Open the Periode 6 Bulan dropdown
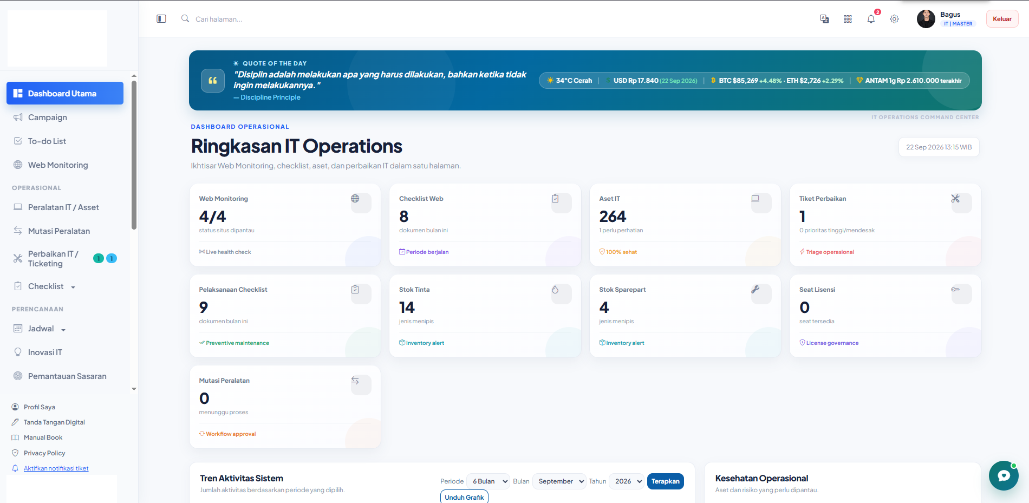Image resolution: width=1029 pixels, height=503 pixels. coord(488,481)
